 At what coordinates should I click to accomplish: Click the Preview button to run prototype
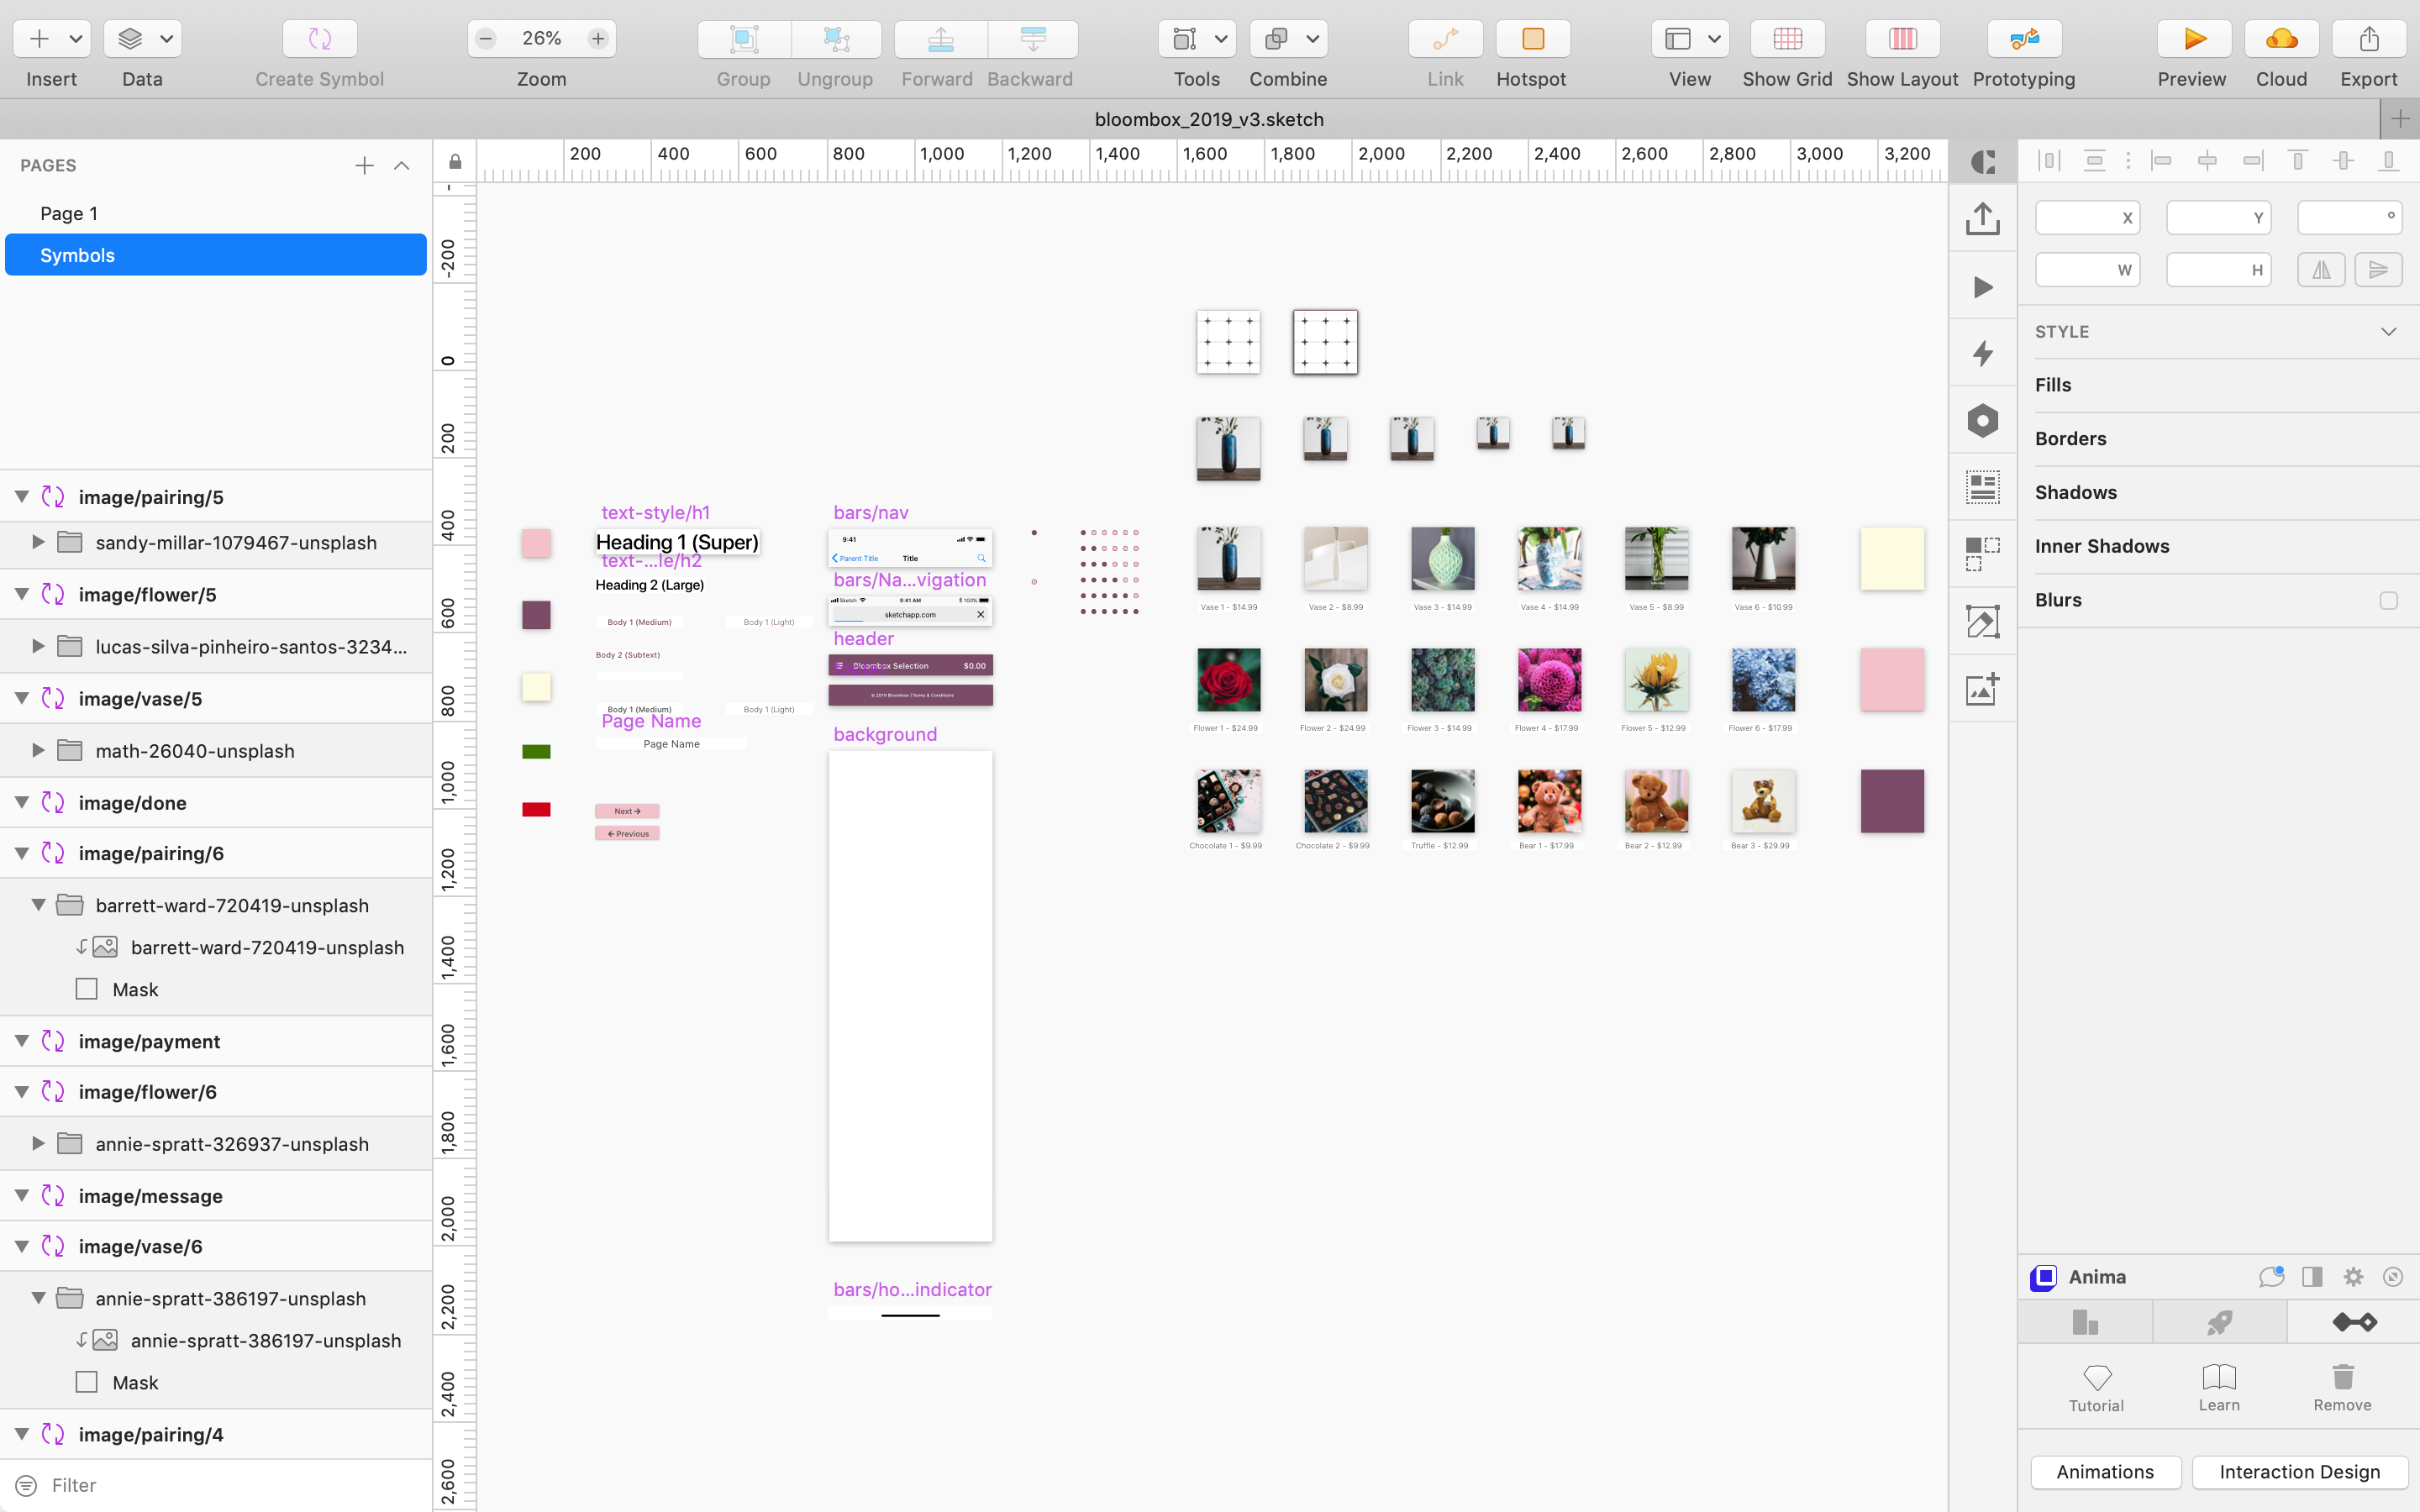coord(2191,38)
